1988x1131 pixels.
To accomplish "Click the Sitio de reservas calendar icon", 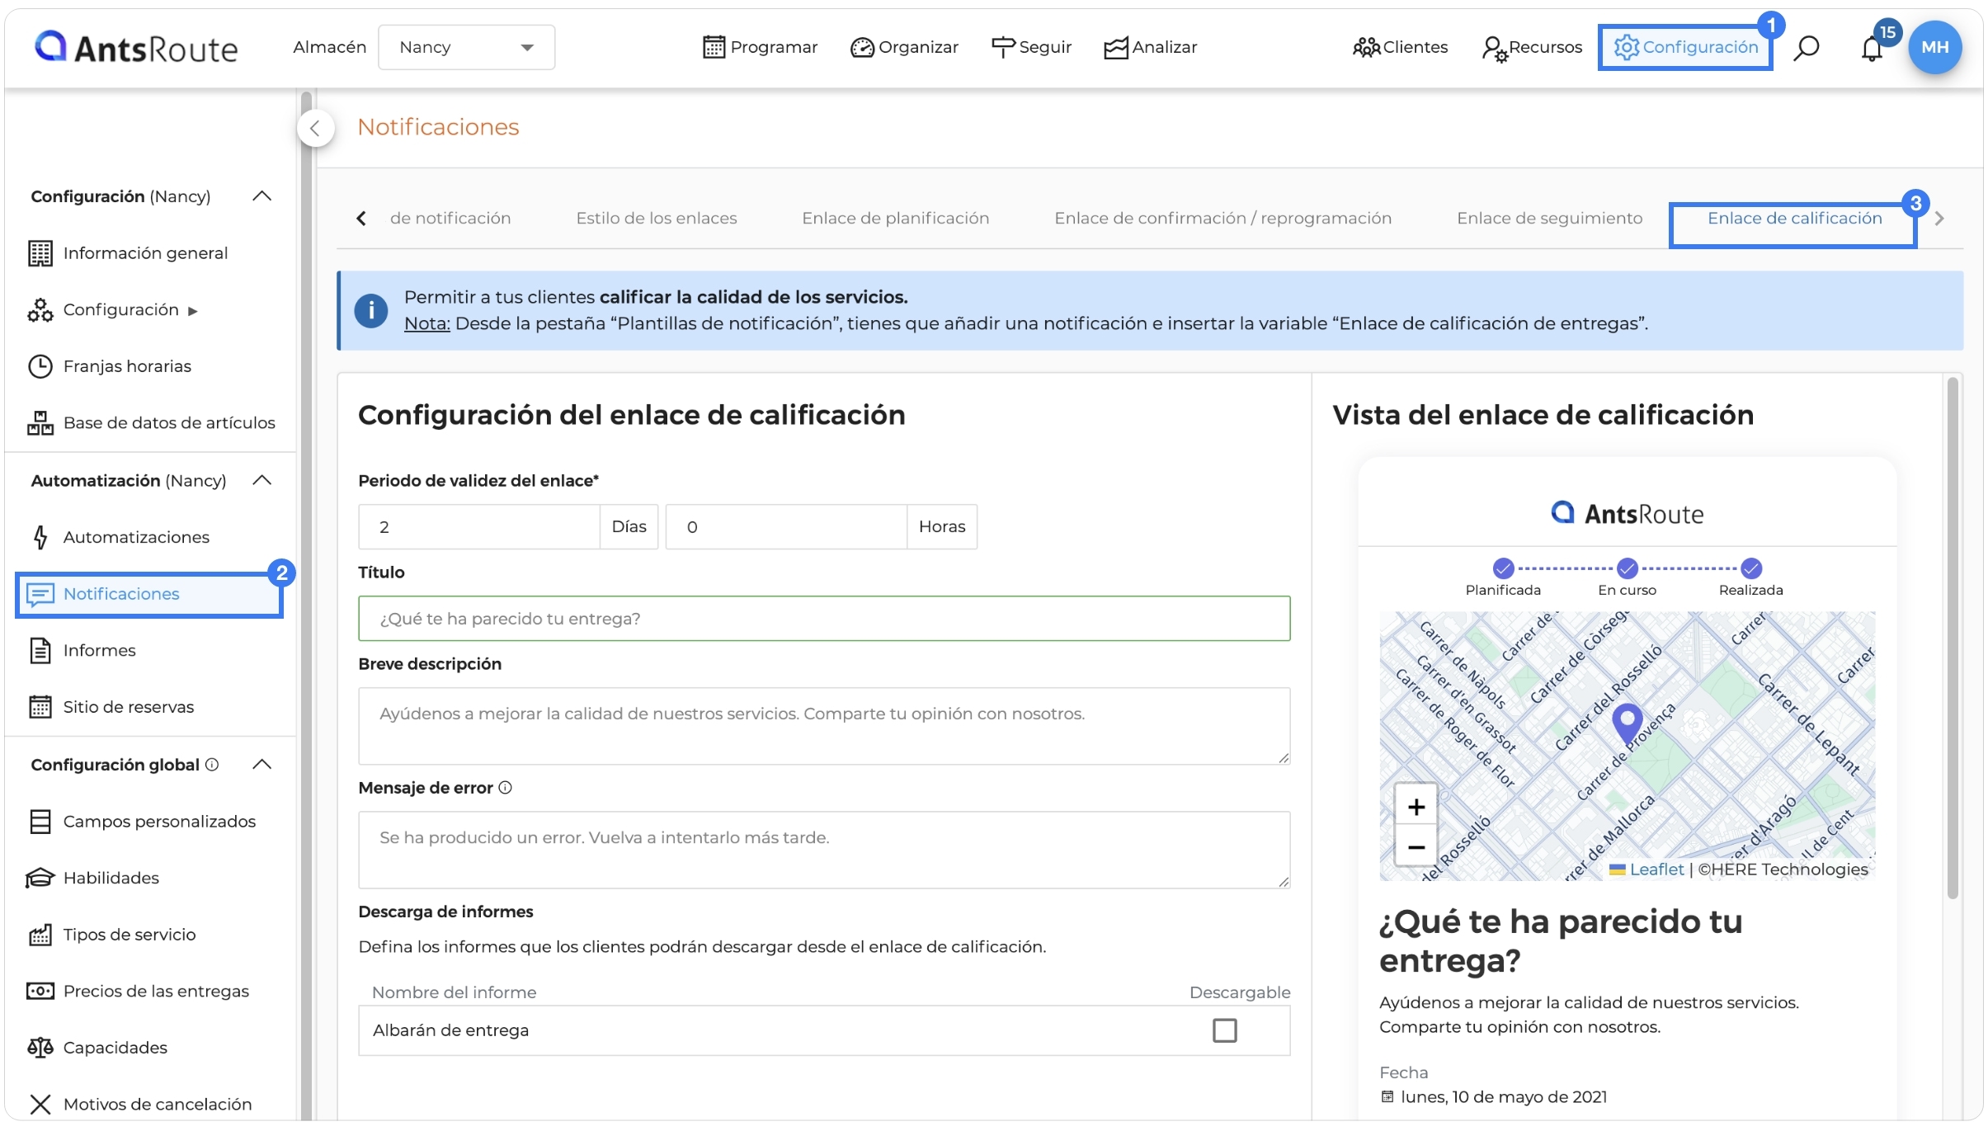I will tap(40, 707).
